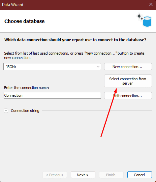Click the blue database wizard icon
This screenshot has width=156, height=182.
tap(147, 22)
